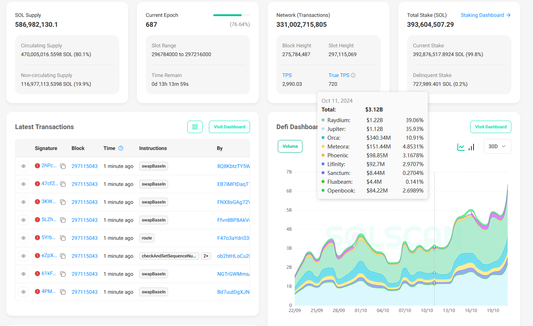The width and height of the screenshot is (533, 326).
Task: Switch Defi chart to bar chart view
Action: coord(471,147)
